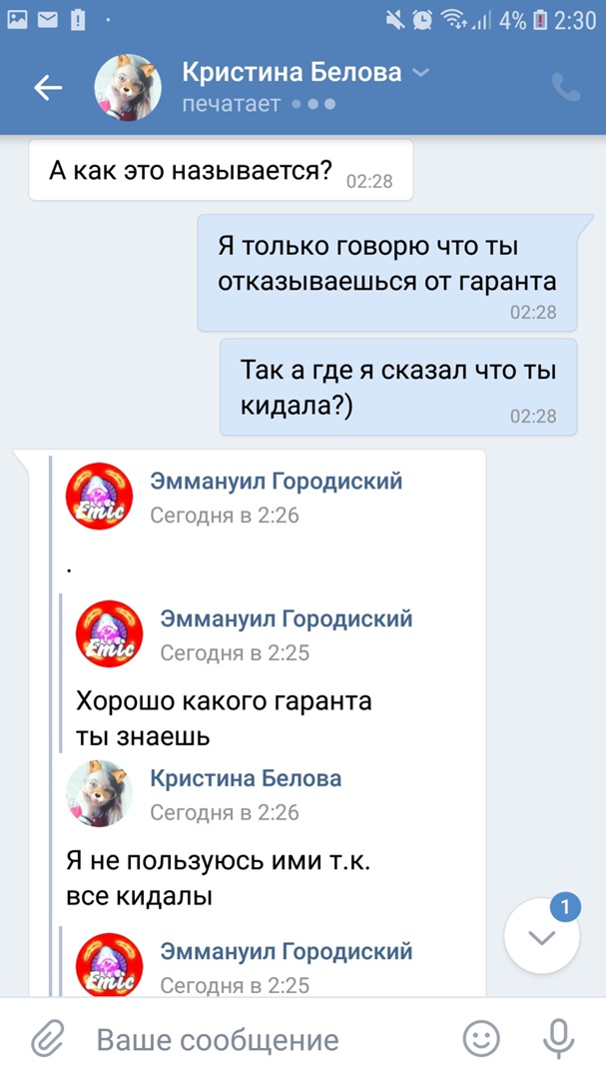The image size is (606, 1079).
Task: Select message Так а где я сказал
Action: pyautogui.click(x=398, y=387)
